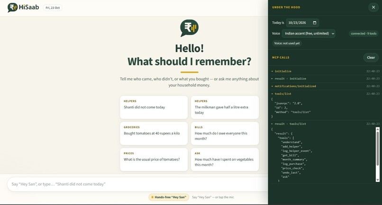Click the "add_helper" tool name
The image size is (382, 205).
[x=291, y=147]
